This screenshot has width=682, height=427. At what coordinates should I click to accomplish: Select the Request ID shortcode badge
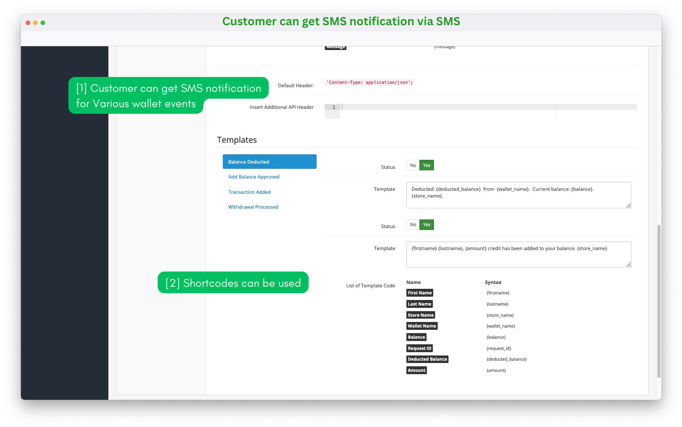419,348
